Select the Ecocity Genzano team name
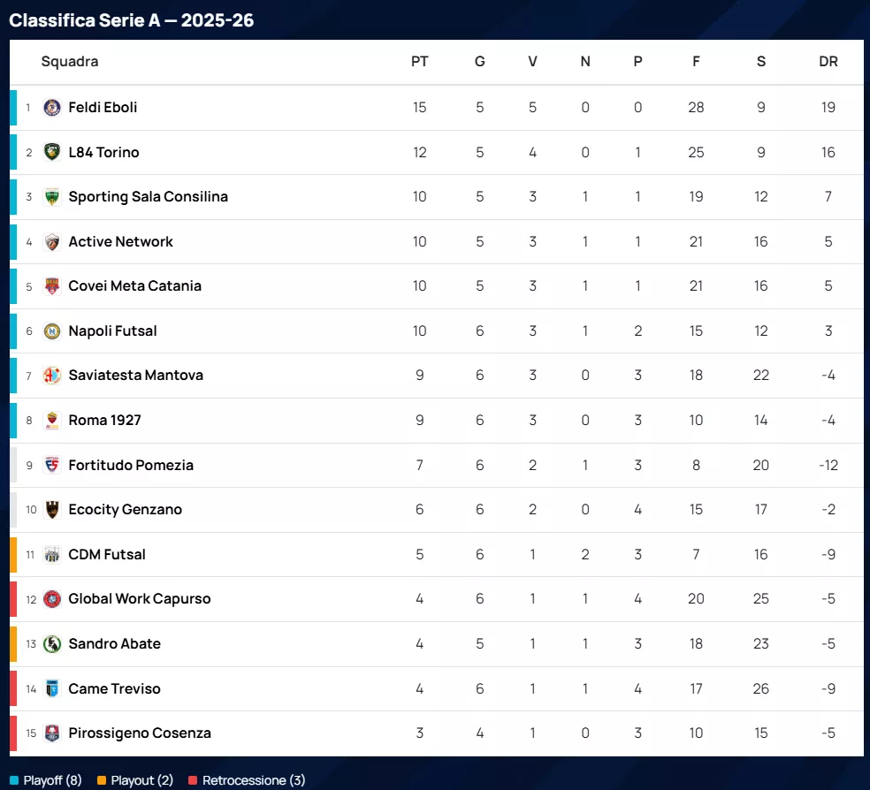This screenshot has width=870, height=790. [125, 510]
